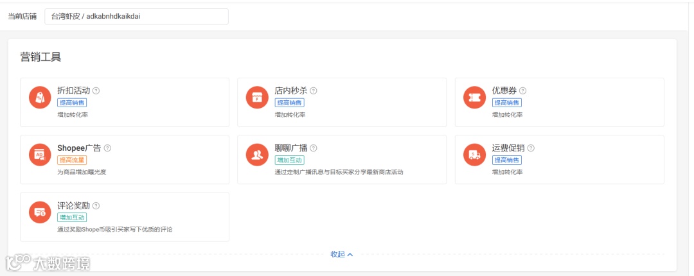This screenshot has width=694, height=276.
Task: Open the 优惠券 coupon ticket icon
Action: point(474,98)
